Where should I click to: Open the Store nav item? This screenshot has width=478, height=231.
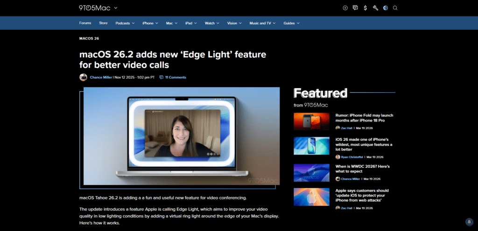tap(103, 23)
